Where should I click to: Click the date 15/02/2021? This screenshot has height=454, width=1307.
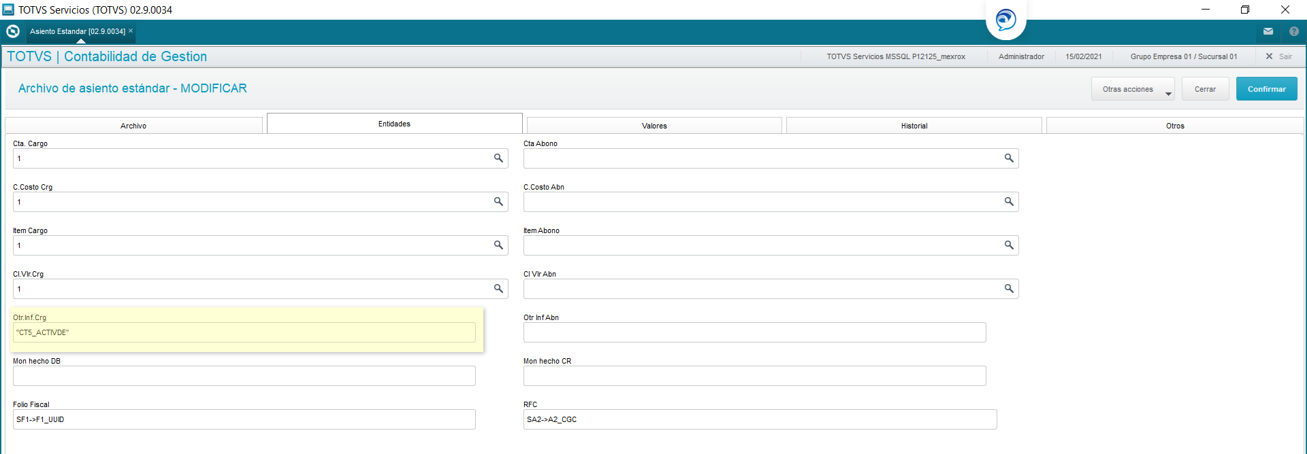(x=1084, y=56)
